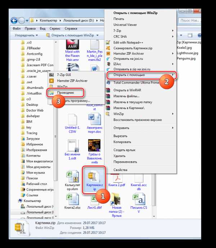Click the Проводник folder icon in submenu
Viewport: 216px width, 248px height.
[51, 93]
